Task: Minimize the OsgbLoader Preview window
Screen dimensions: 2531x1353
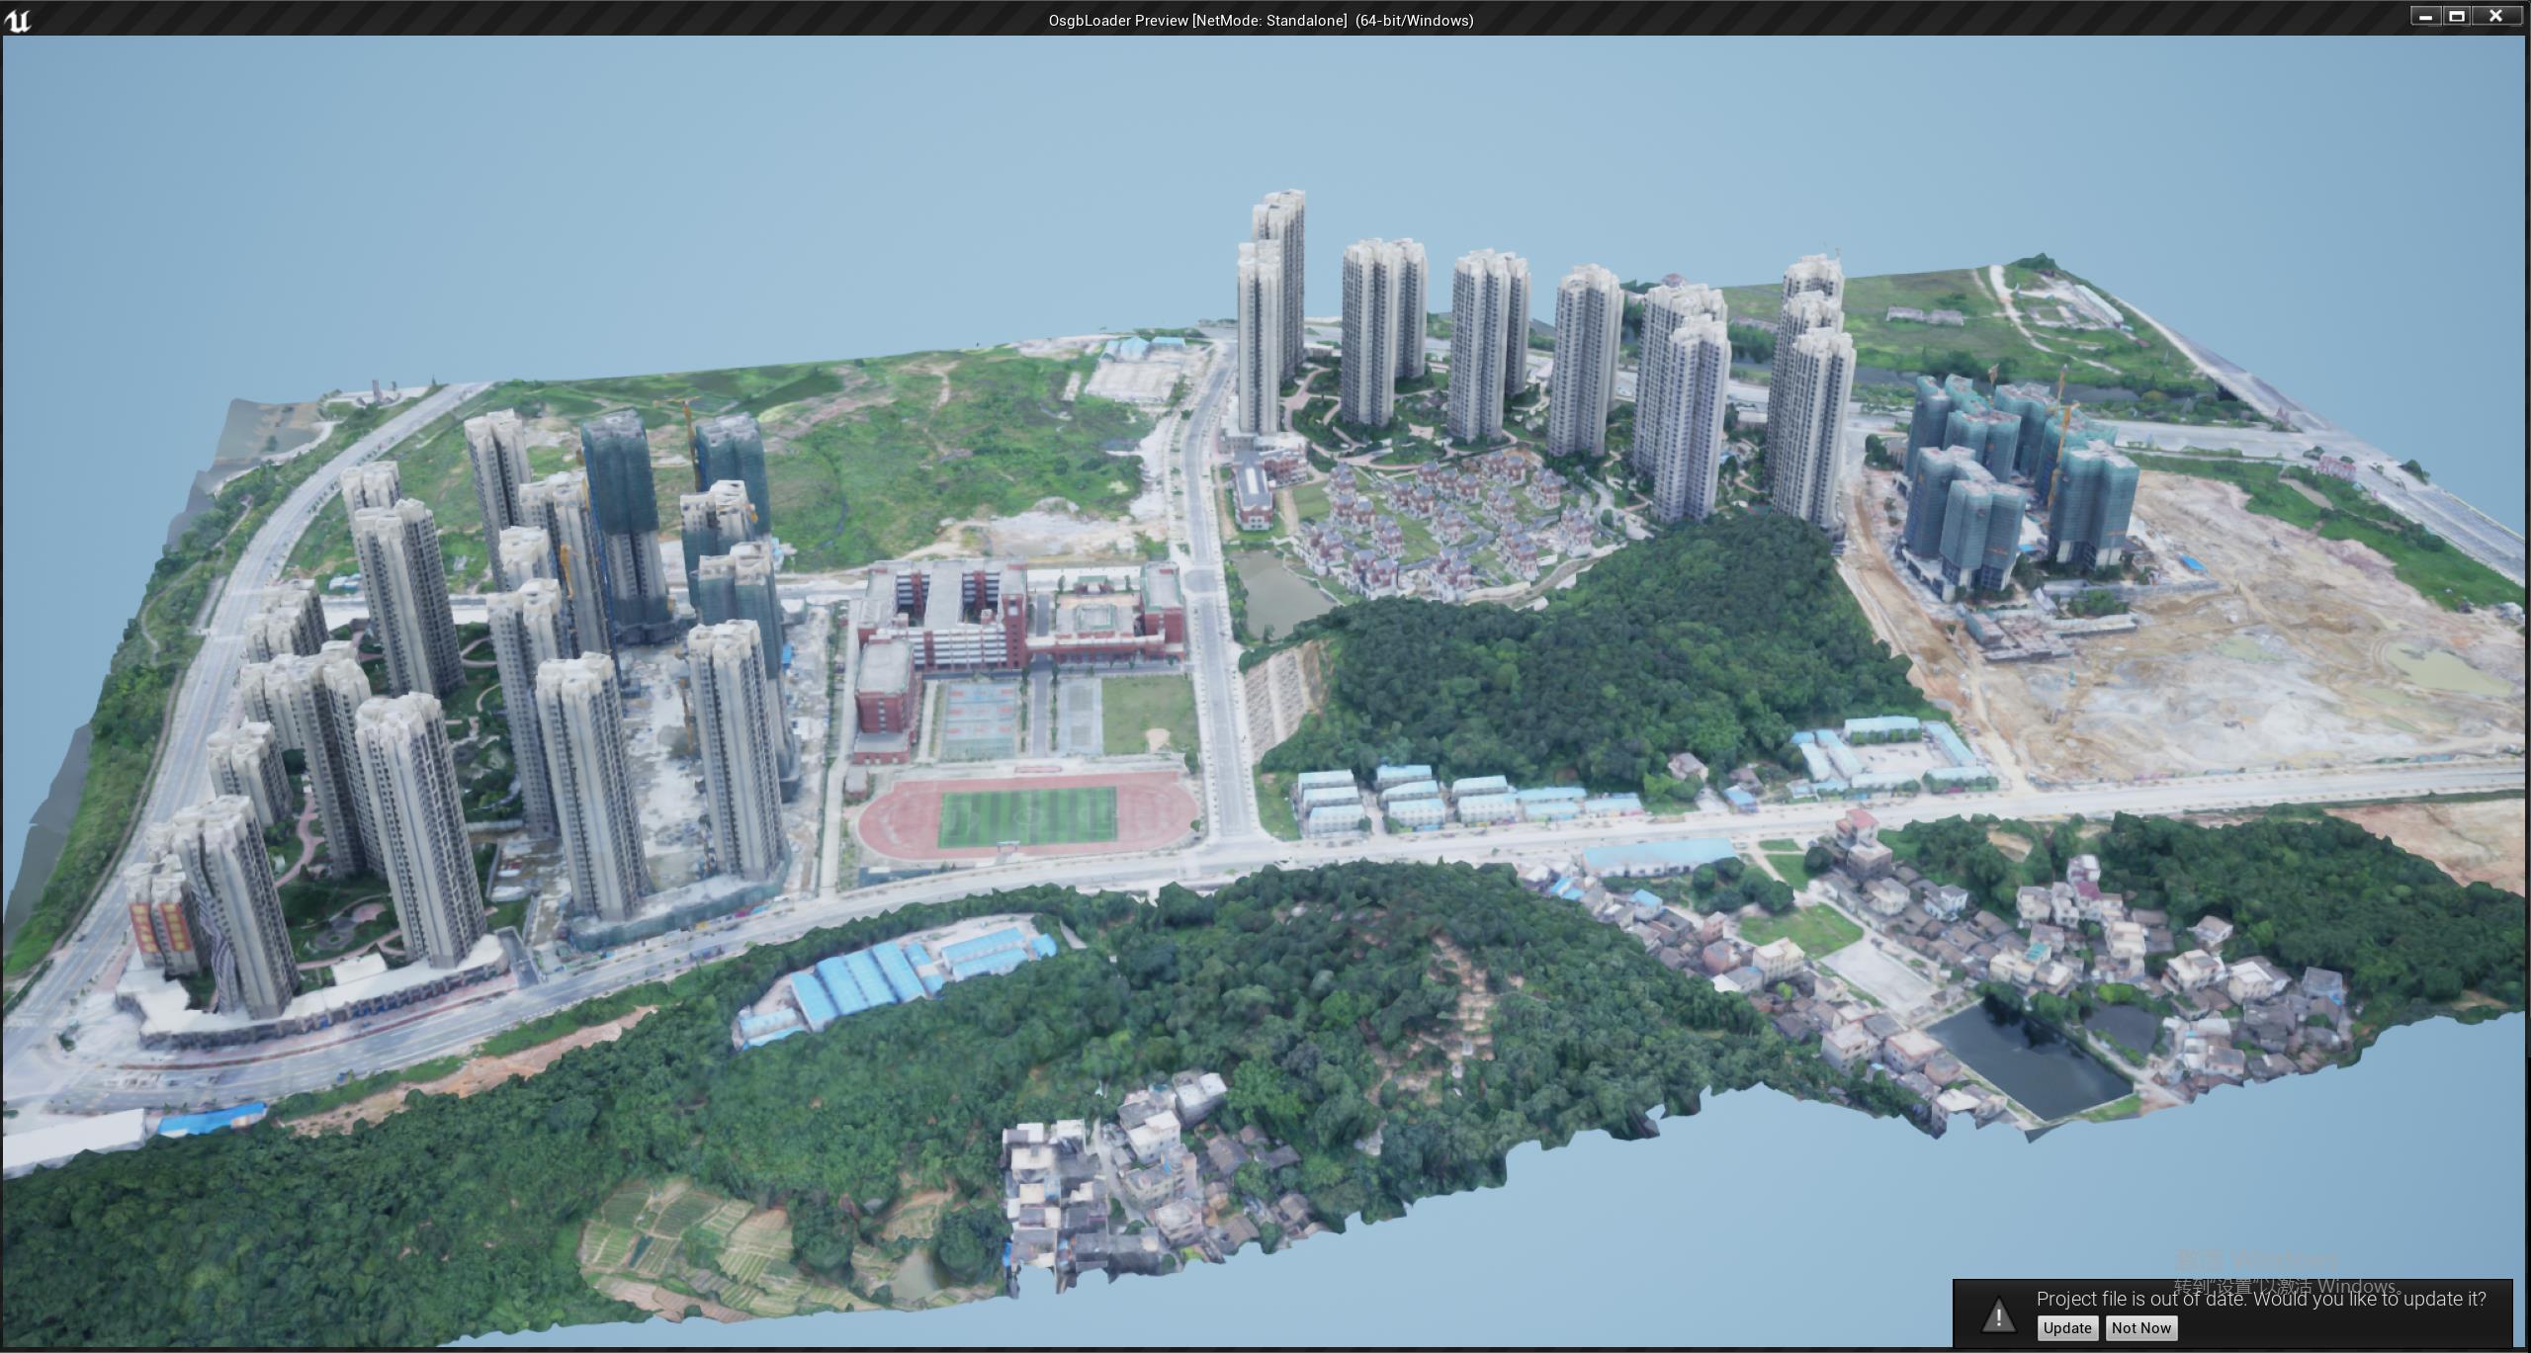Action: click(x=2425, y=16)
